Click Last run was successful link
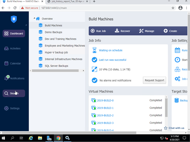 point(113,60)
